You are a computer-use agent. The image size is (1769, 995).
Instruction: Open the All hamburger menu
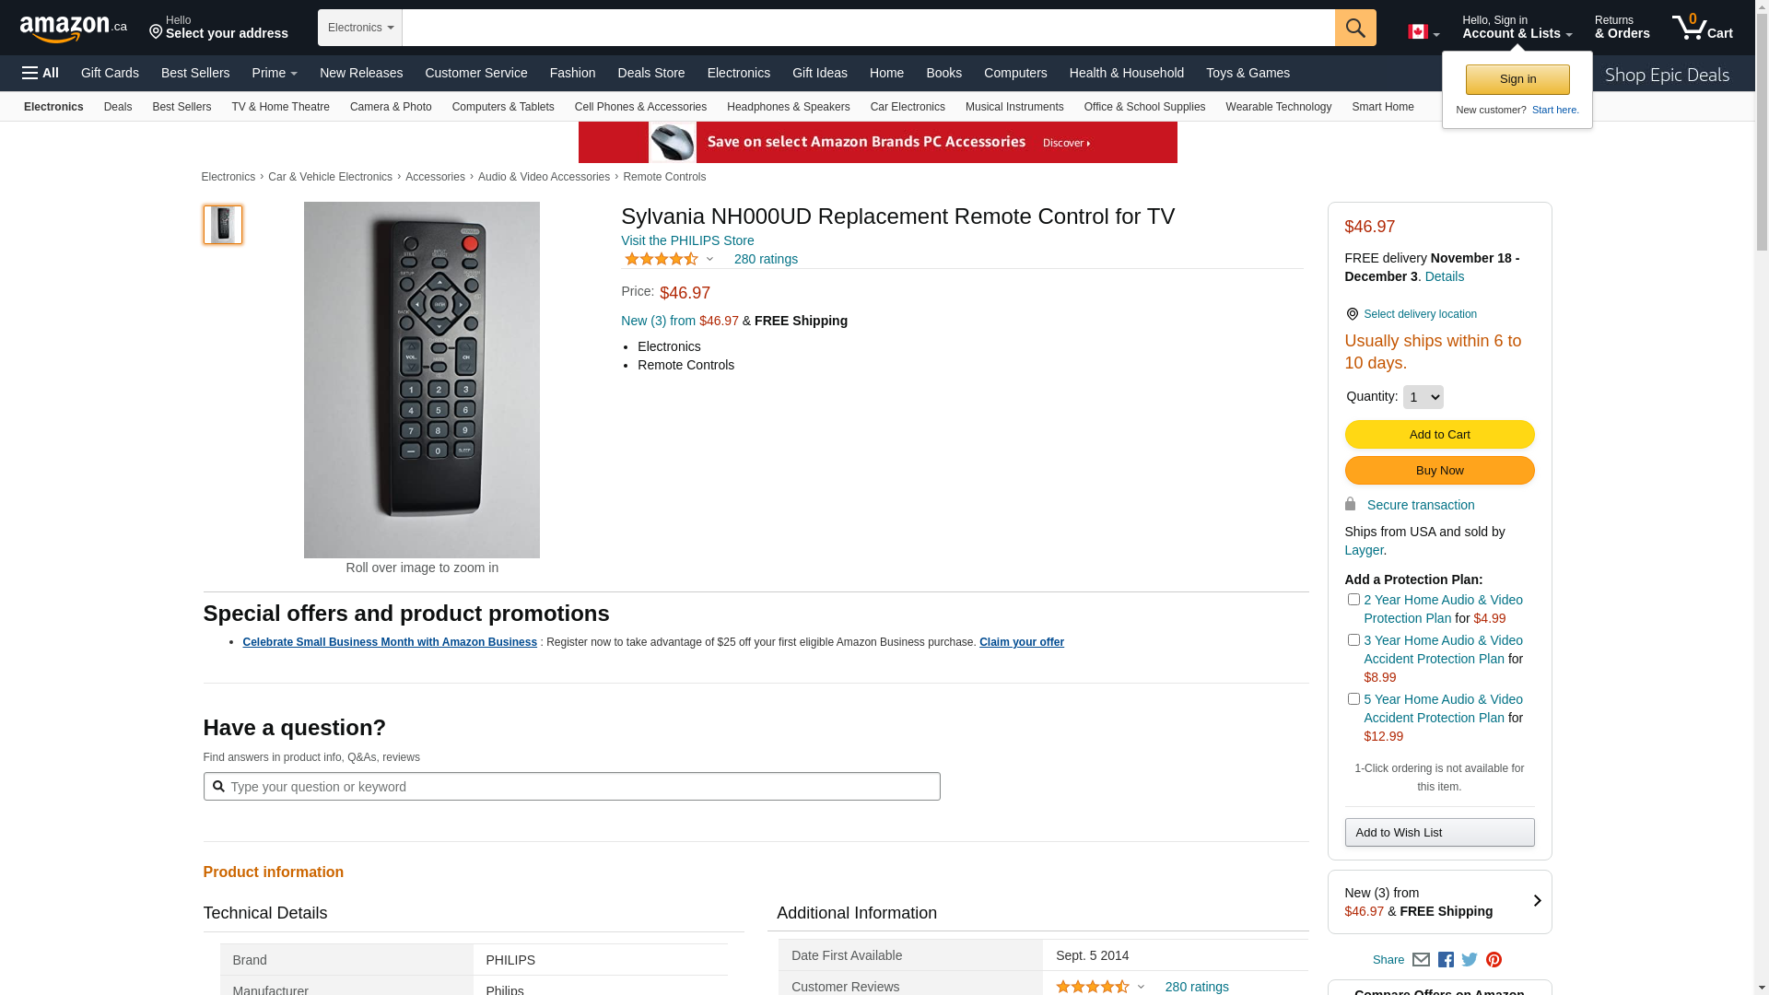point(41,73)
